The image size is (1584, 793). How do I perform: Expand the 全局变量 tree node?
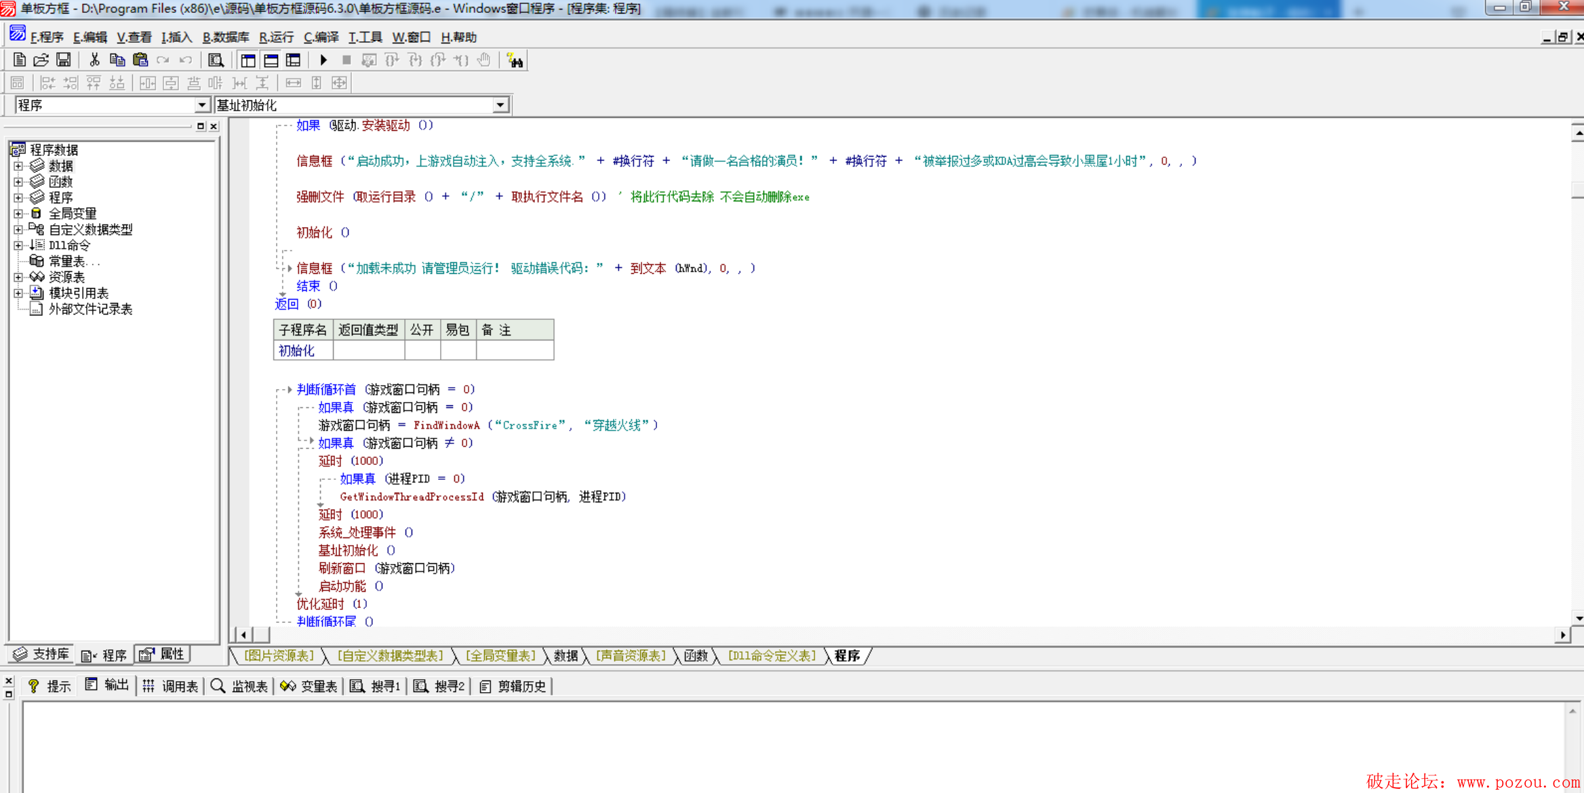pos(18,213)
